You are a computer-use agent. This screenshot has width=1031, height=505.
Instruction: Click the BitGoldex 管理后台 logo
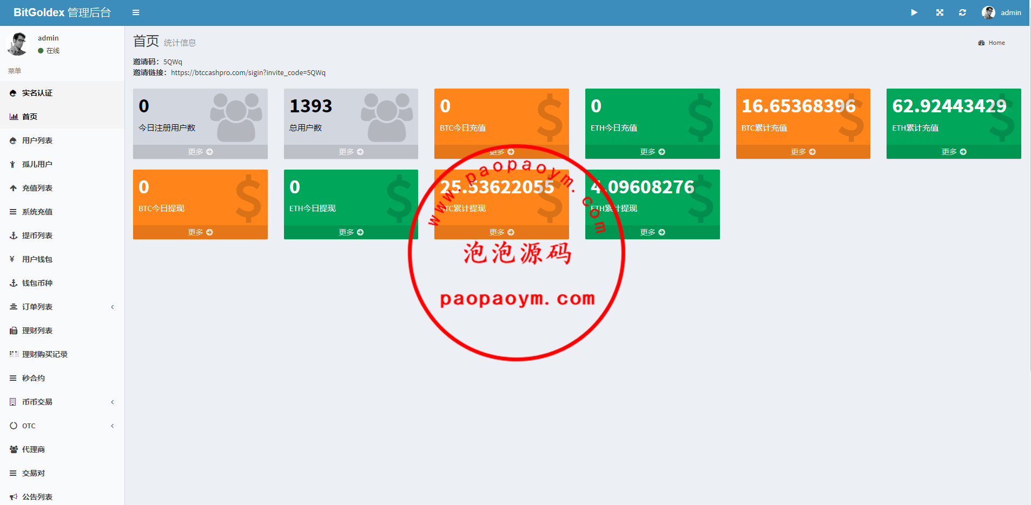[x=62, y=12]
